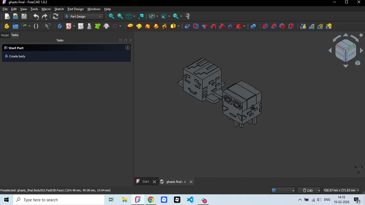Click the Undo arrow icon
Viewport: 365px width, 205px height.
(36, 16)
